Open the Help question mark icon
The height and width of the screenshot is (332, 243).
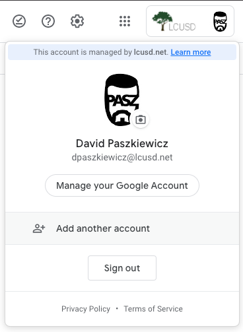tap(48, 21)
